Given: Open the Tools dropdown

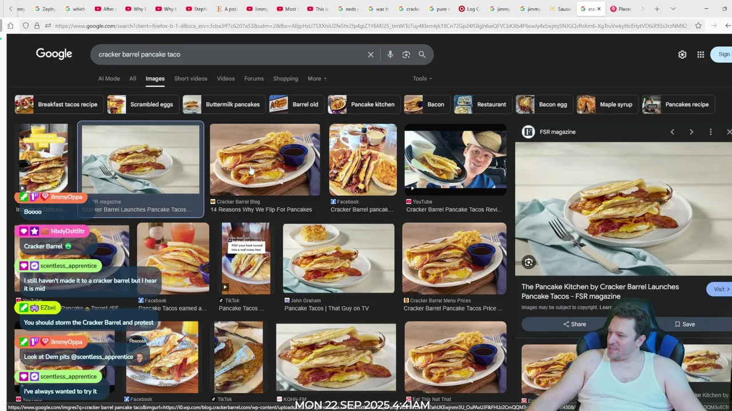Looking at the screenshot, I should [x=423, y=79].
